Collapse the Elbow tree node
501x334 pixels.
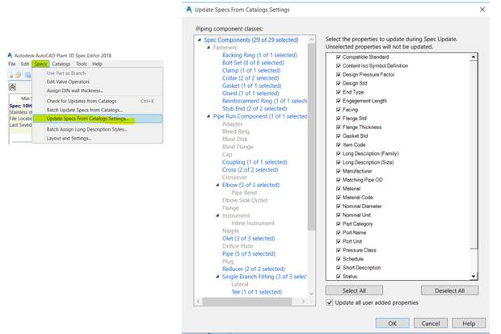(x=217, y=184)
